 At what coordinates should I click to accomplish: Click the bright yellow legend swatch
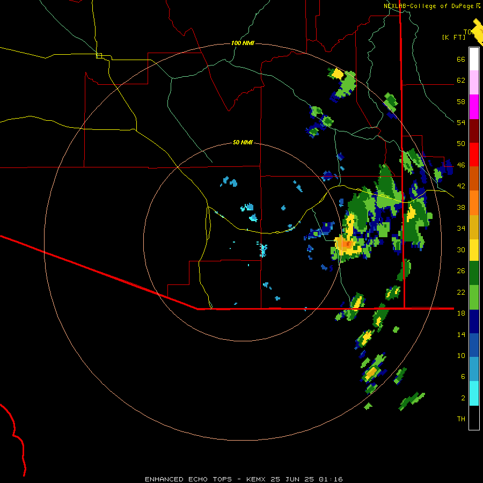(x=474, y=250)
